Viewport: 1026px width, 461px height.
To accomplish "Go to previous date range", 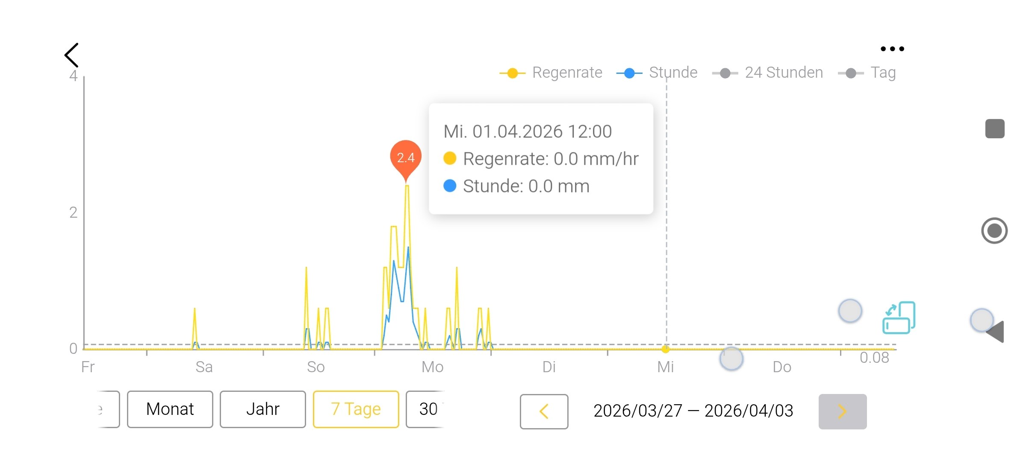I will [544, 411].
